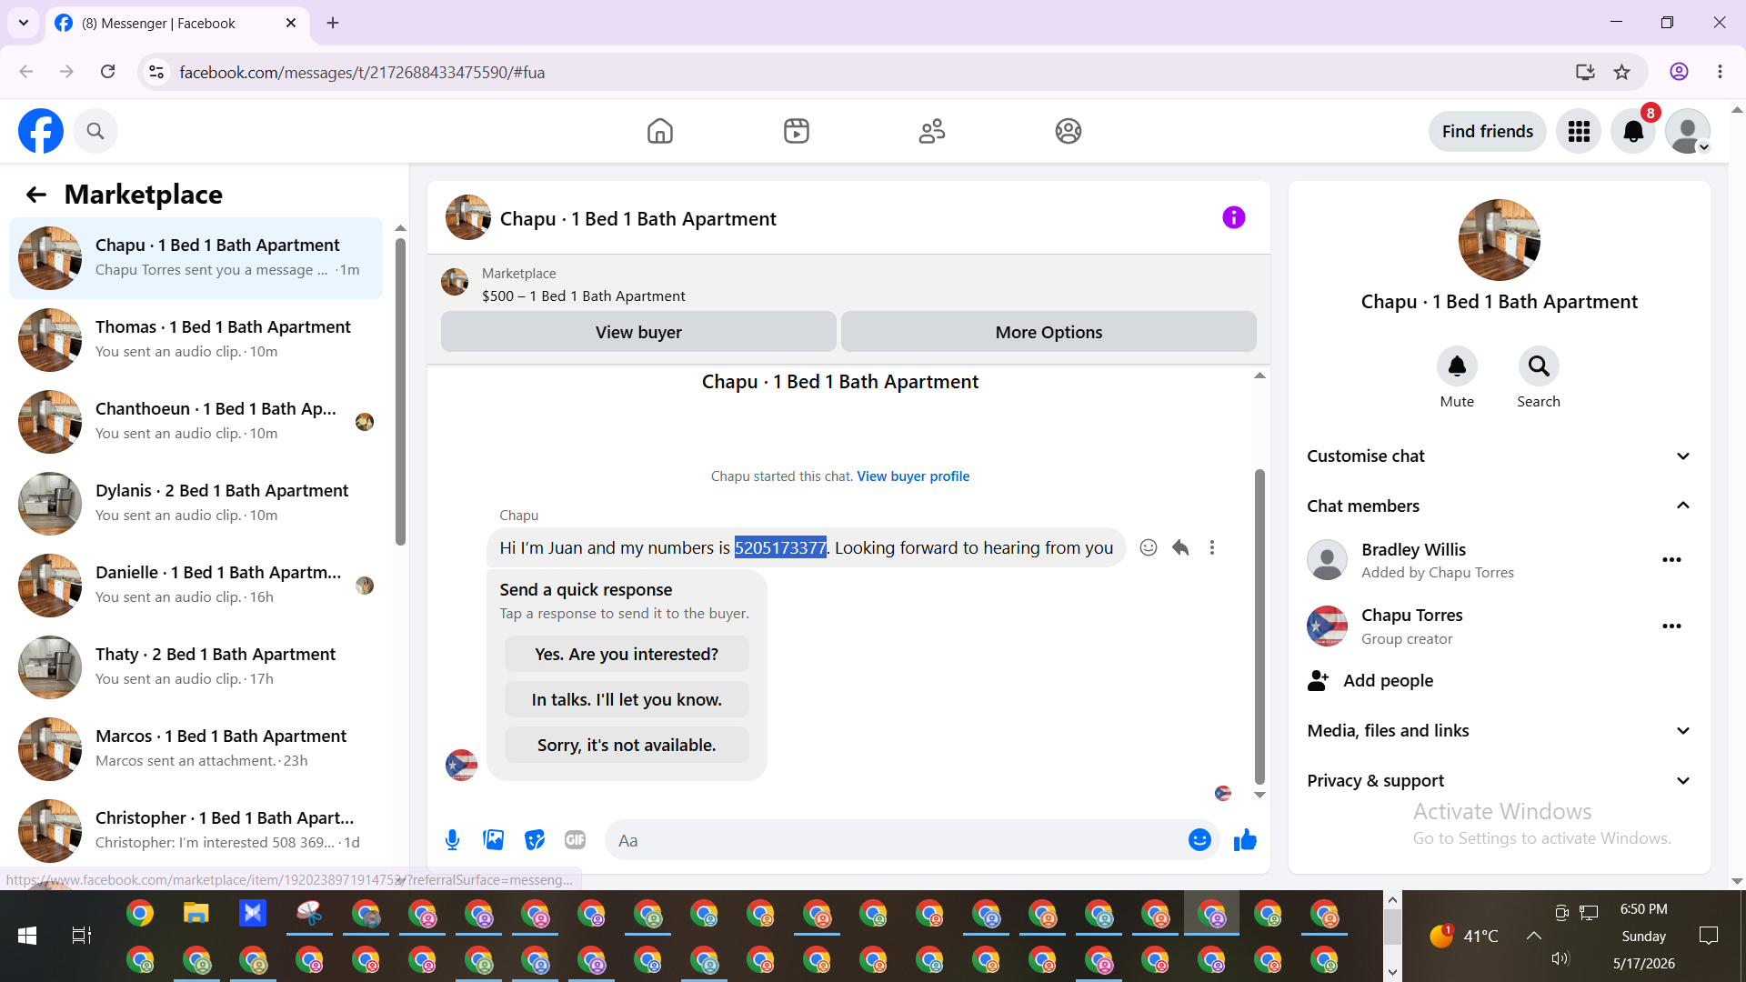Send a voice clip with microphone icon
This screenshot has height=982, width=1746.
[452, 840]
